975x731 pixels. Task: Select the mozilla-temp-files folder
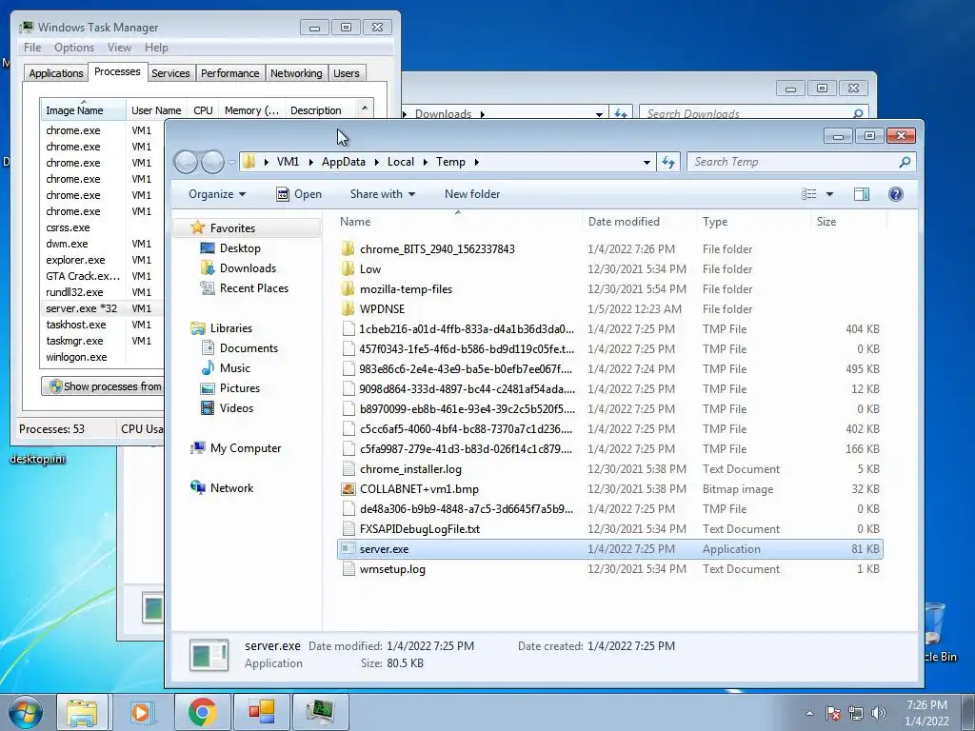[406, 289]
